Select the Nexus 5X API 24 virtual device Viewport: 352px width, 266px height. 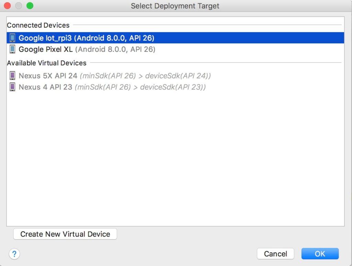click(x=48, y=76)
